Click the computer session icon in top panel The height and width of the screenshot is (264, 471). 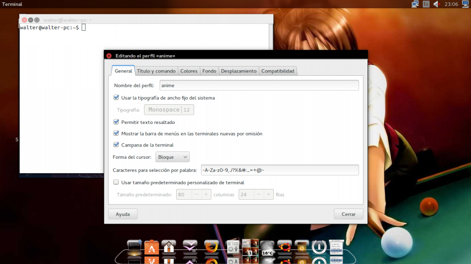[x=465, y=4]
